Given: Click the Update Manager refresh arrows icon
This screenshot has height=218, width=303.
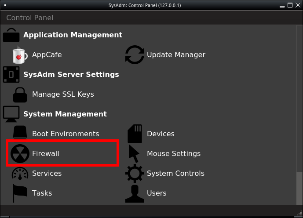Looking at the screenshot, I should coord(135,55).
